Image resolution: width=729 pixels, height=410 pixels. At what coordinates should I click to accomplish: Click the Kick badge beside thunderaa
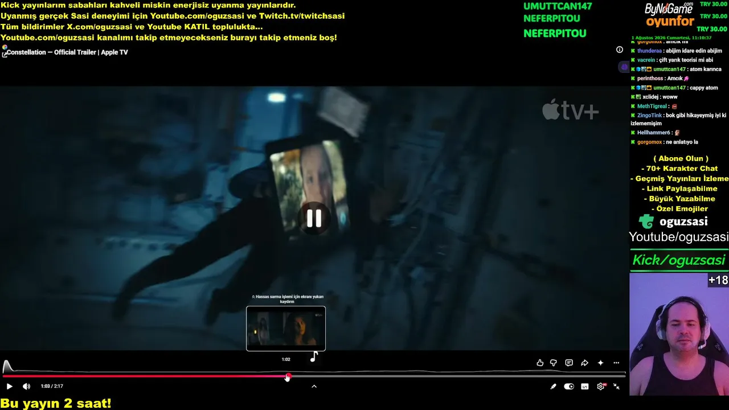tap(633, 51)
